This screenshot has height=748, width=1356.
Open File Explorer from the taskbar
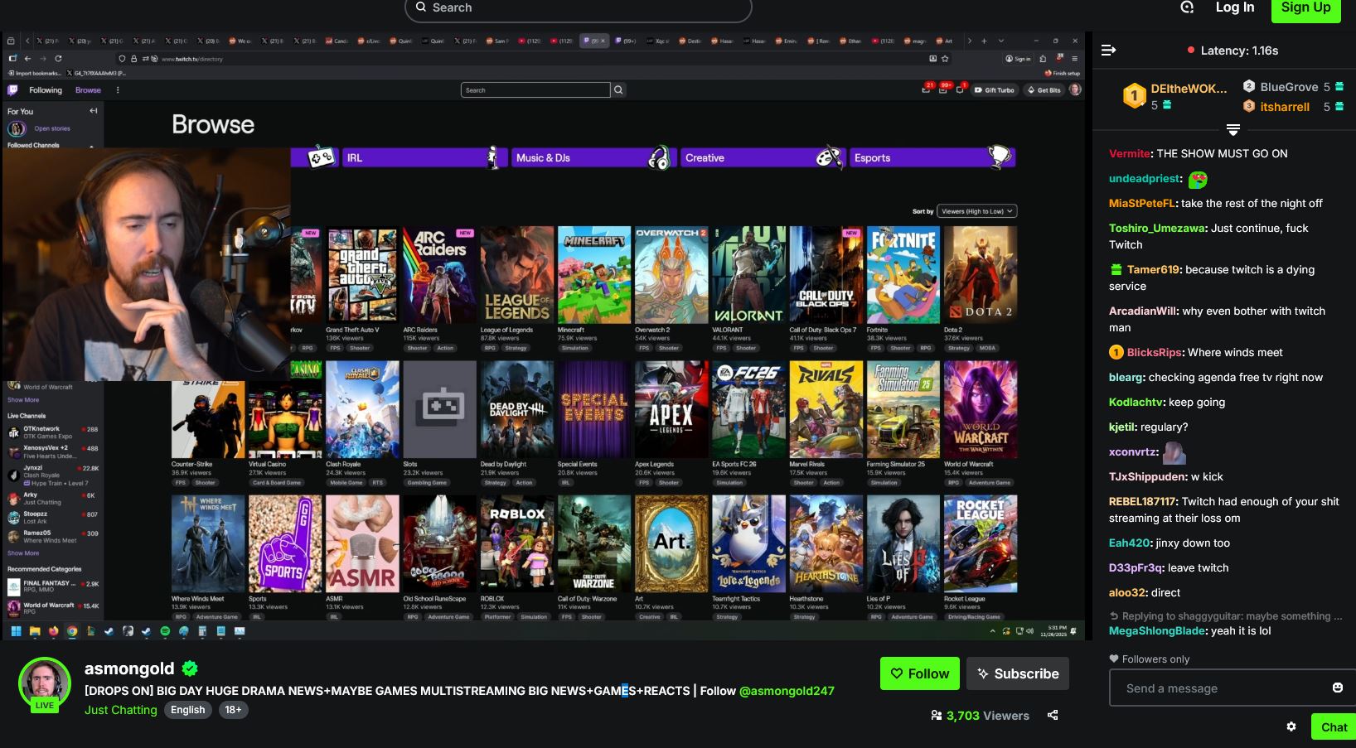(x=35, y=631)
